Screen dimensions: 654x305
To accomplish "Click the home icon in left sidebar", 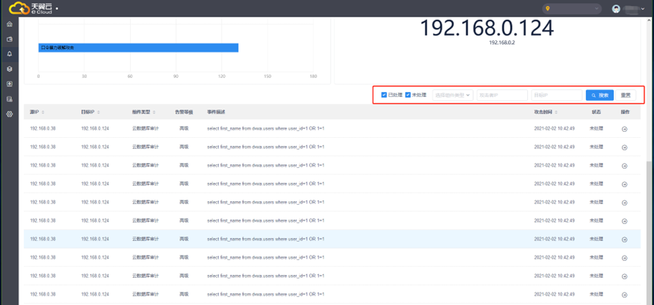I will click(9, 24).
